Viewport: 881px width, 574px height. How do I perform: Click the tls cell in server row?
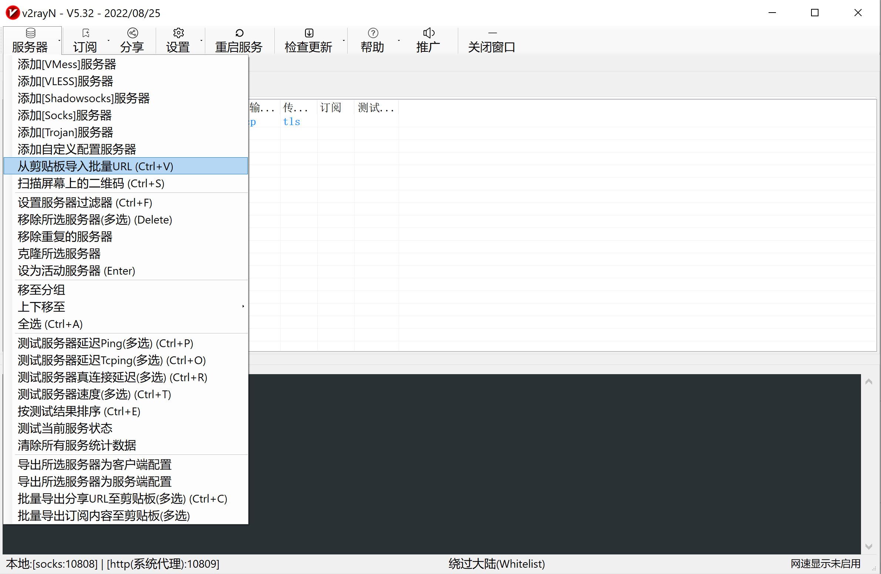coord(292,121)
